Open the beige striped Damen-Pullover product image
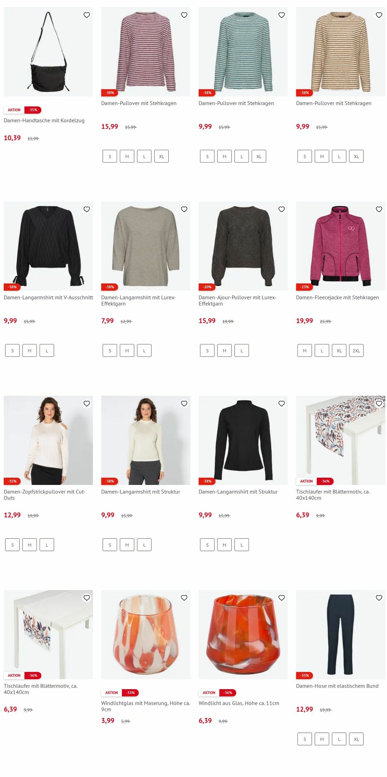This screenshot has height=777, width=387. (341, 52)
